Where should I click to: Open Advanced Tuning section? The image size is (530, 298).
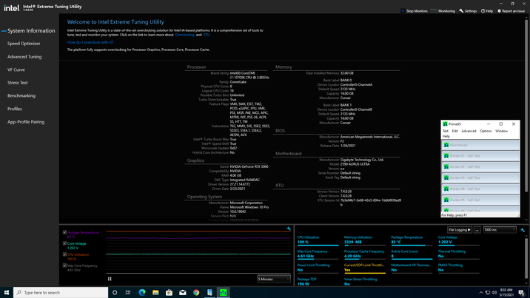[24, 57]
